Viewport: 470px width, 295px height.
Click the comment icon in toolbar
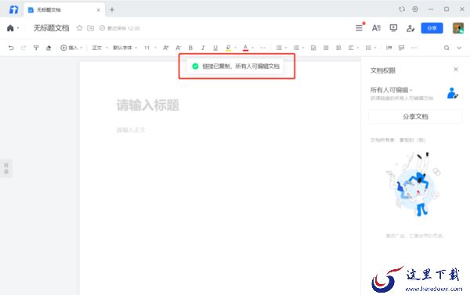[x=401, y=48]
